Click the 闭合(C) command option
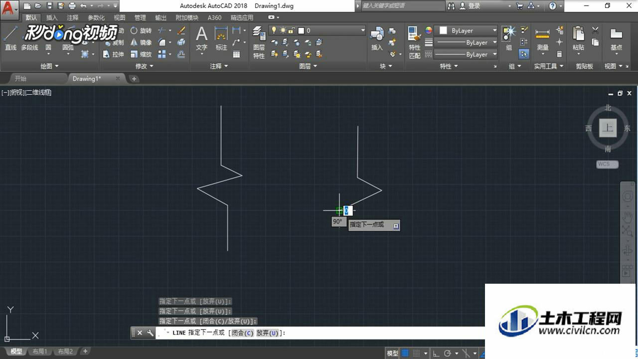638x359 pixels. (x=243, y=333)
